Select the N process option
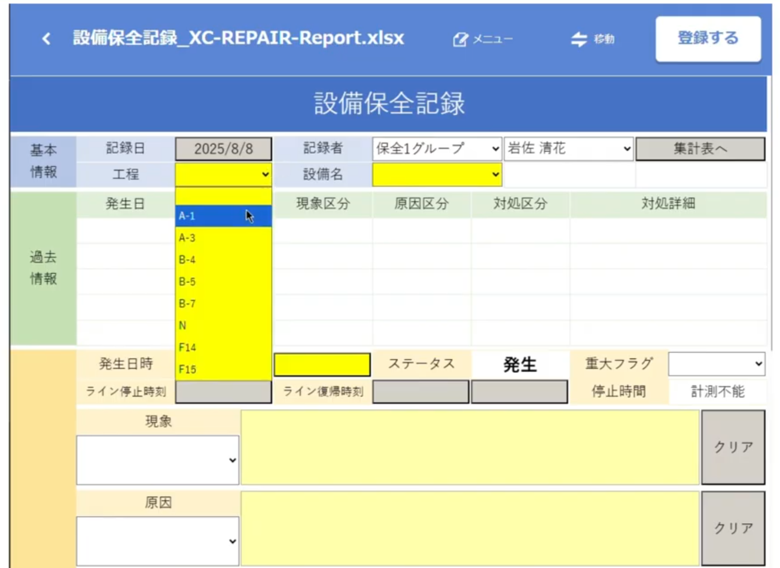 point(223,326)
